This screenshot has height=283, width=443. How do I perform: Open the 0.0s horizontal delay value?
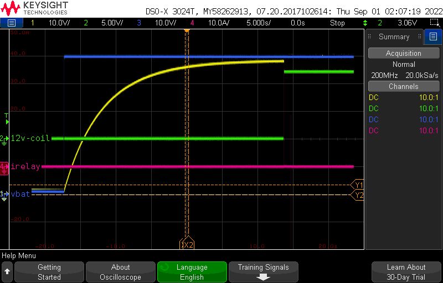tap(298, 23)
